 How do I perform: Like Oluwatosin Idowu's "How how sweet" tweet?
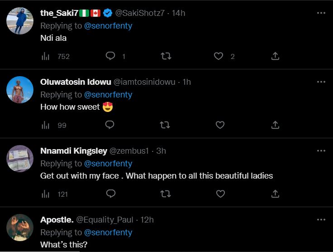(220, 125)
